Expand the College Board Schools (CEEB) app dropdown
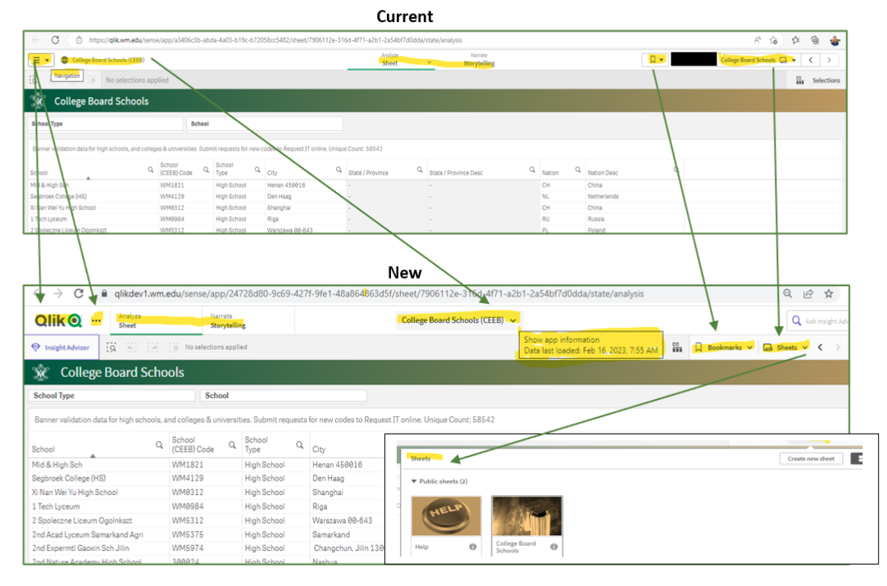887x586 pixels. point(458,320)
